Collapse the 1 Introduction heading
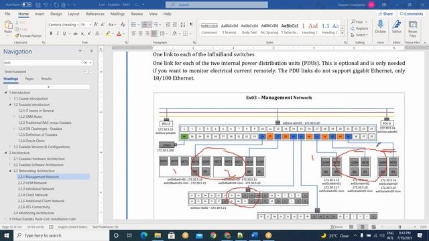Viewport: 429px width, 241px height. click(x=5, y=92)
